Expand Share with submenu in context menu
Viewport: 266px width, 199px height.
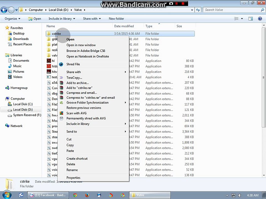pyautogui.click(x=125, y=72)
